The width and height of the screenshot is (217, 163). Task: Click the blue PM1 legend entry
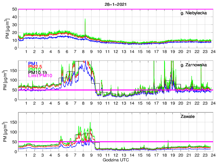click(x=33, y=64)
